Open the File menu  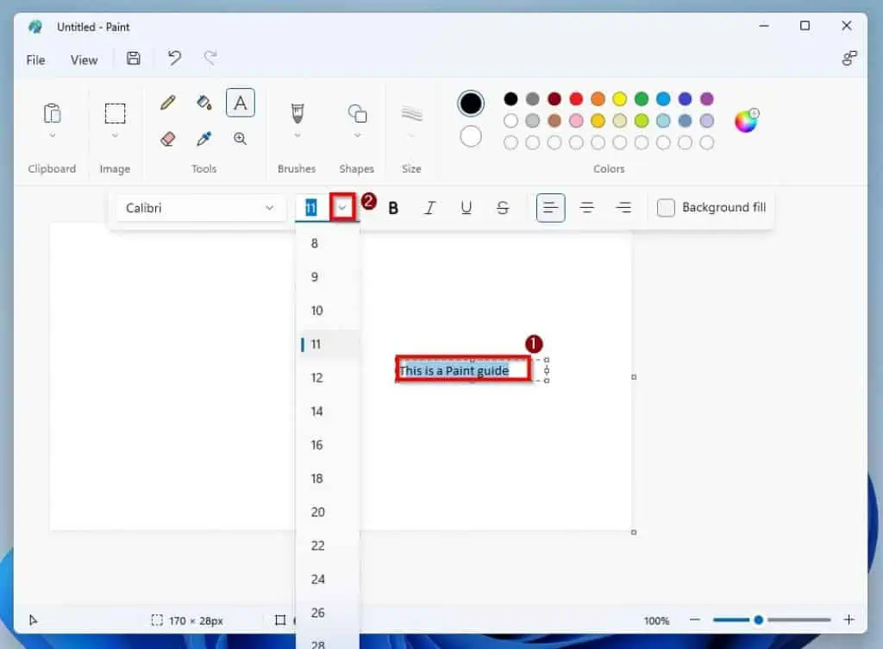[x=35, y=60]
